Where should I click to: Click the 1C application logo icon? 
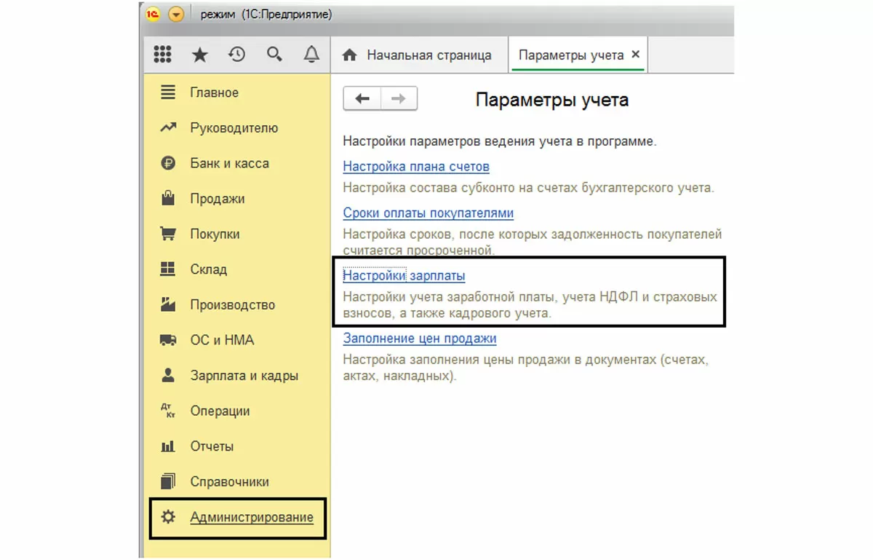(x=154, y=15)
